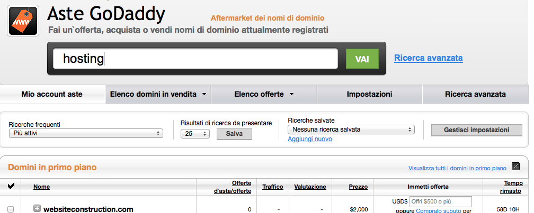The image size is (534, 213).
Task: Click the Immetti offerta column header
Action: coord(428,187)
